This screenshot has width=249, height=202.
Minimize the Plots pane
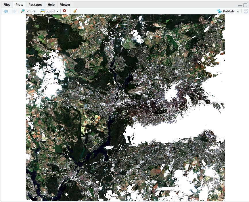[240, 5]
